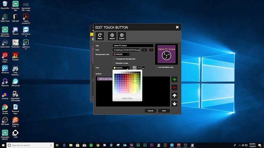Viewport: 264px width, 148px height.
Task: Open Discord desktop shortcut
Action: click(15, 31)
